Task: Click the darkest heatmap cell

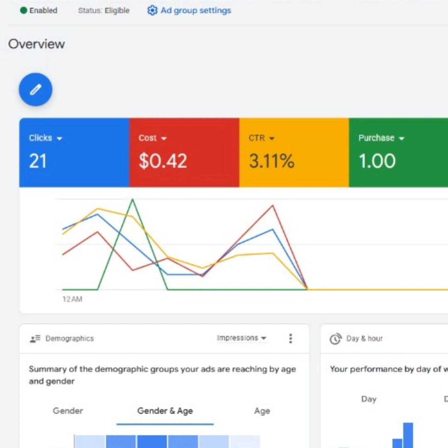Action: click(x=152, y=442)
